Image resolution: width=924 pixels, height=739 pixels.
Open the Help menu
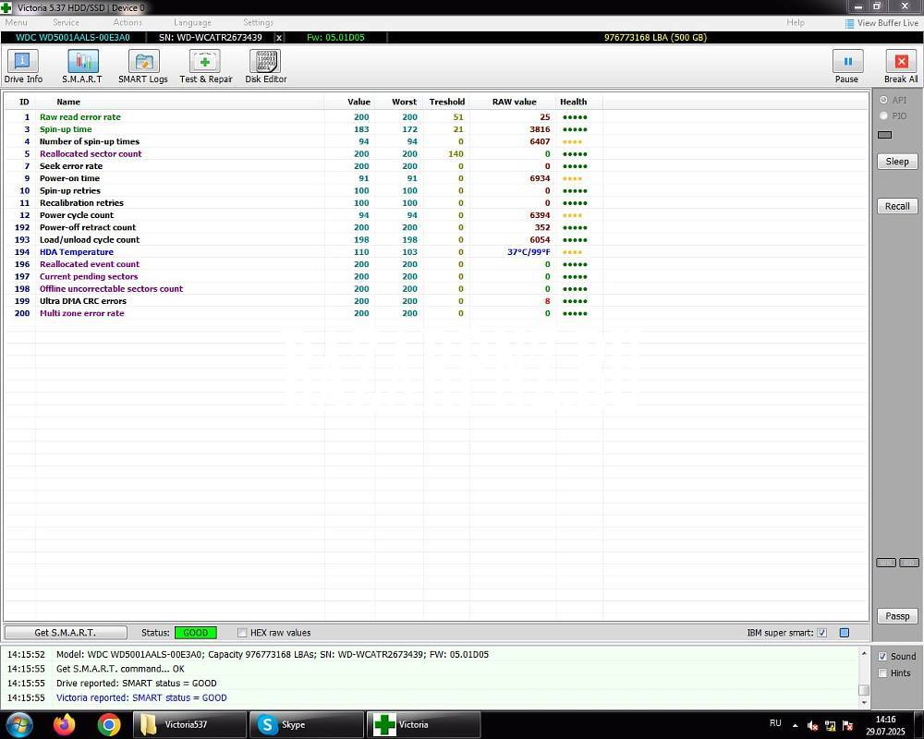(796, 22)
